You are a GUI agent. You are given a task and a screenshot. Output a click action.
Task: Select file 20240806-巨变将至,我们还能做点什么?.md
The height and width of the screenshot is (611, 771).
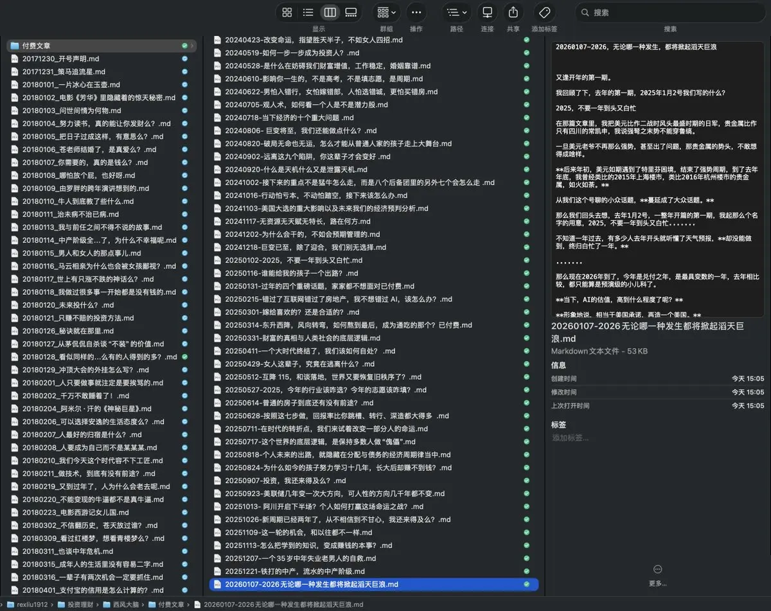click(373, 130)
